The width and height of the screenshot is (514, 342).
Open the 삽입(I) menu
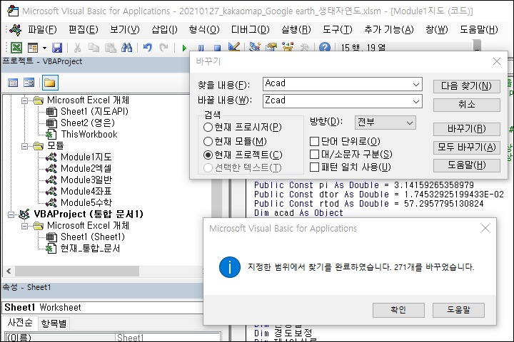click(x=164, y=30)
